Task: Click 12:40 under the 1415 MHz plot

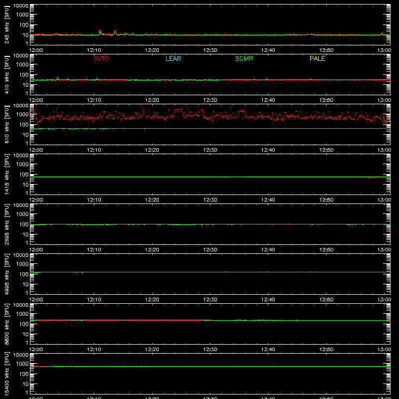Action: [x=268, y=200]
